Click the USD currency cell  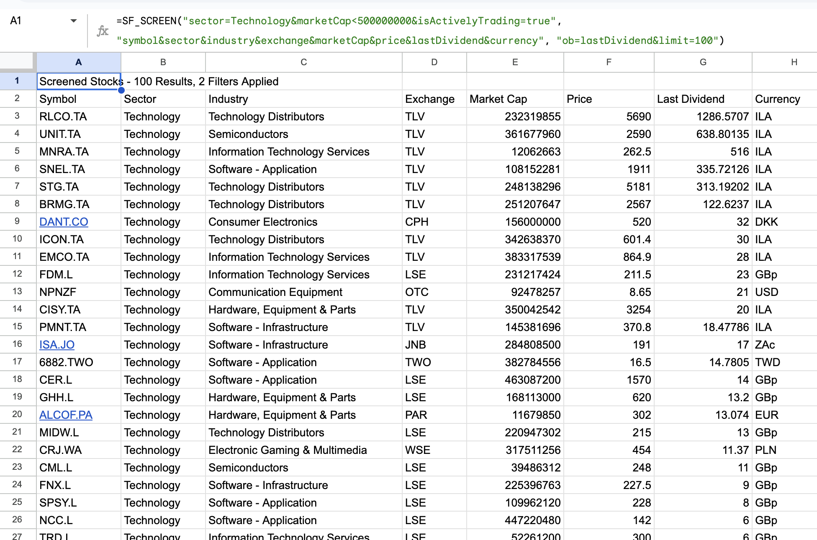[x=785, y=292]
